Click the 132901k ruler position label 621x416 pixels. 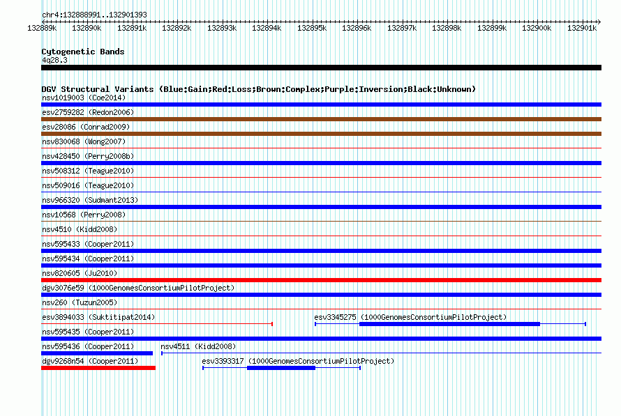[582, 28]
